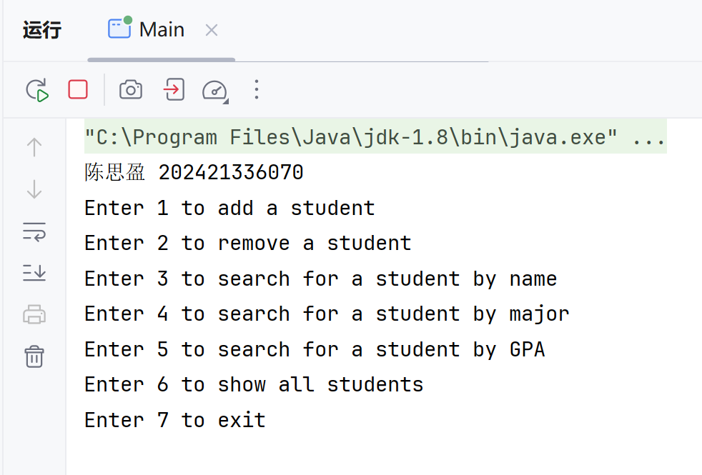Open the vertical three-dot more menu
The height and width of the screenshot is (475, 702).
pyautogui.click(x=256, y=90)
